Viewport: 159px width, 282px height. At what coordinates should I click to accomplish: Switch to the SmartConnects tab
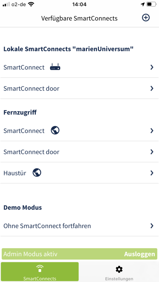pyautogui.click(x=40, y=272)
